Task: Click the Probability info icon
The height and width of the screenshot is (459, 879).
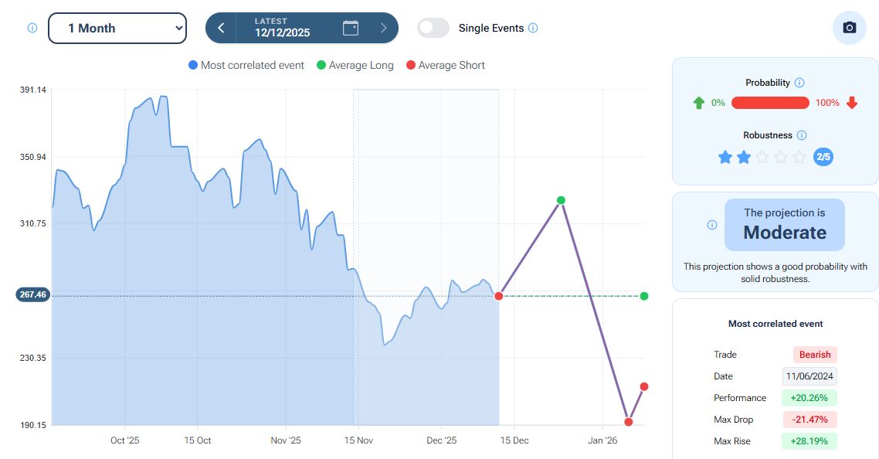Action: (x=799, y=83)
